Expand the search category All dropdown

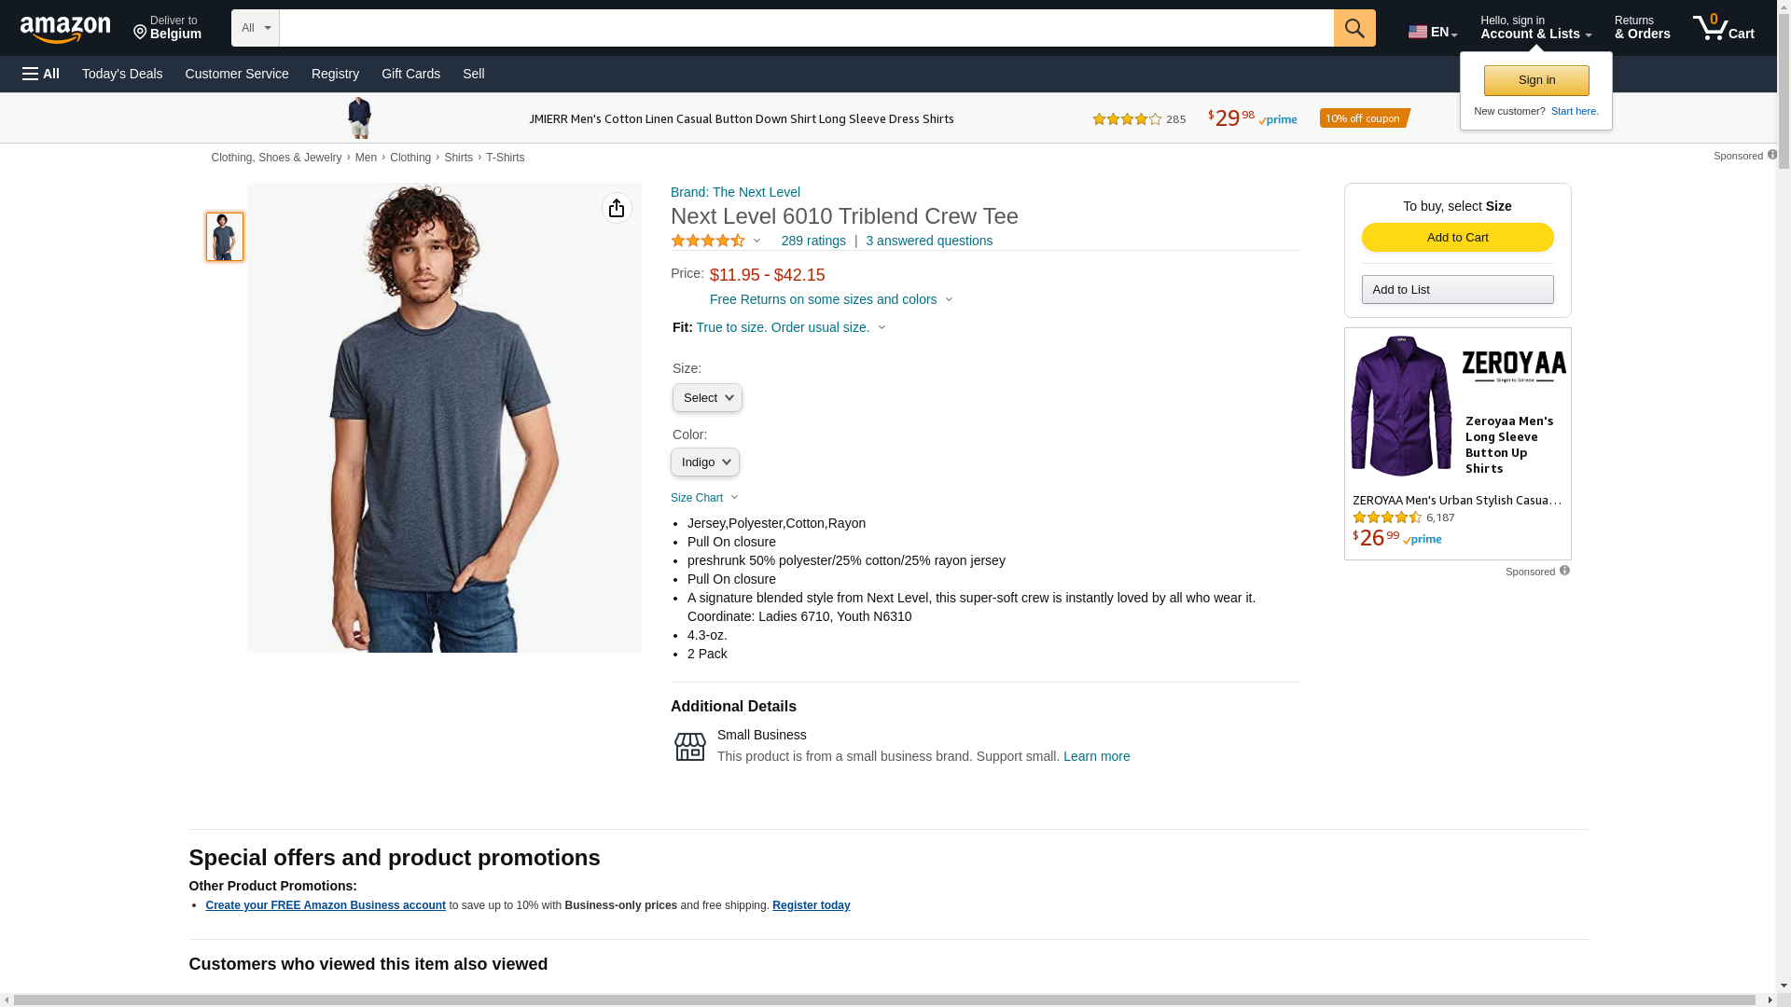255,28
